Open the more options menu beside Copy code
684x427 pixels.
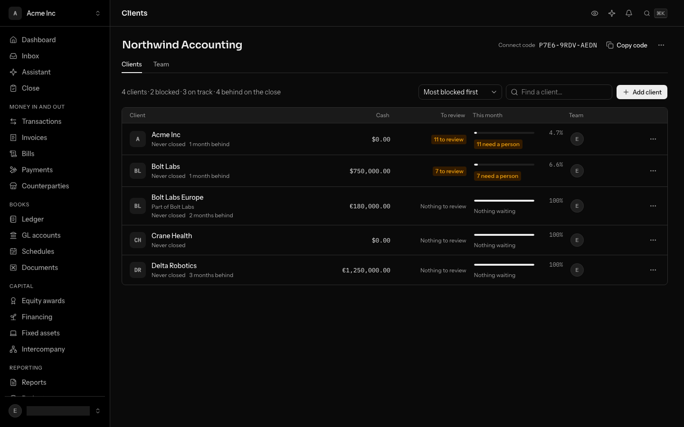pos(661,45)
